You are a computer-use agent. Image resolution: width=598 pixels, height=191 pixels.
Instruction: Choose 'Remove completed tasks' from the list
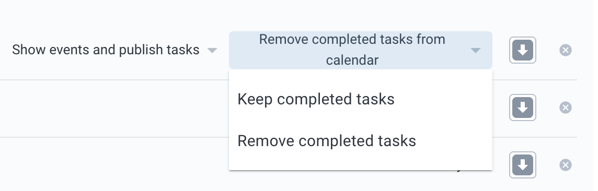point(360,141)
